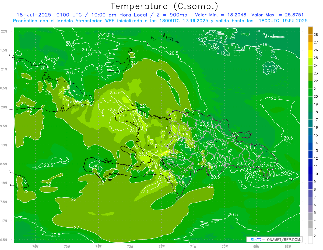Click the color scale label '8'
The height and width of the screenshot is (250, 323).
(315, 190)
